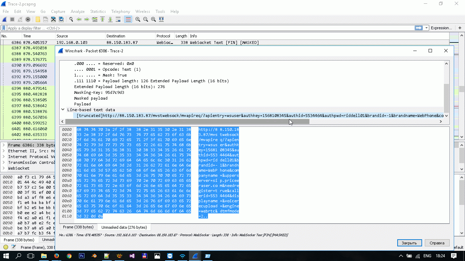
Task: Open Blender from the taskbar
Action: pyautogui.click(x=94, y=256)
